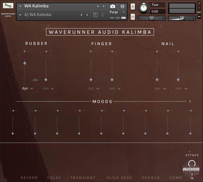The width and height of the screenshot is (203, 182).
Task: Click the PV button on right edge
Action: point(199,17)
